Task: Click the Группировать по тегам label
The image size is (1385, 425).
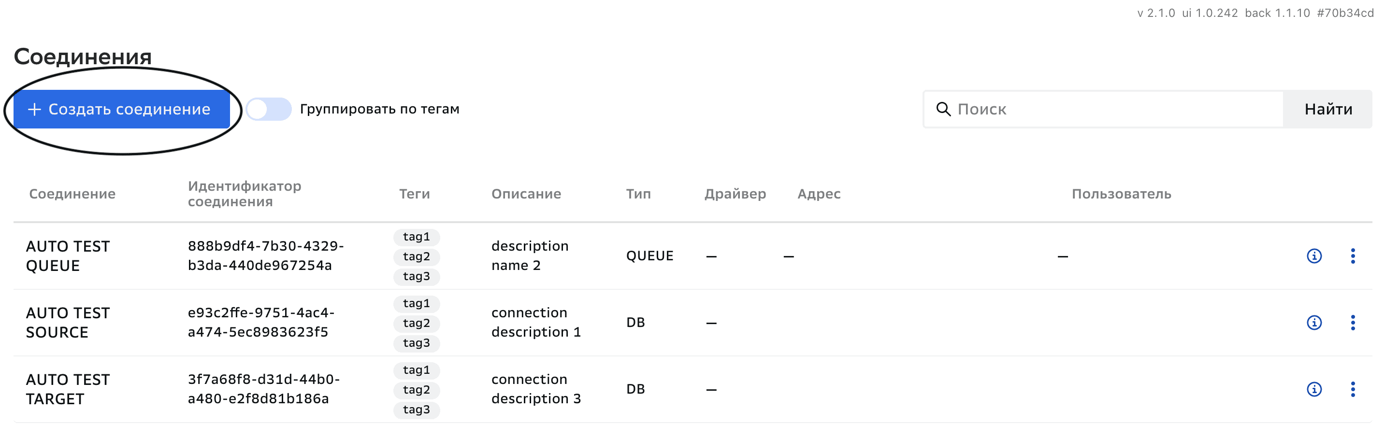Action: 379,109
